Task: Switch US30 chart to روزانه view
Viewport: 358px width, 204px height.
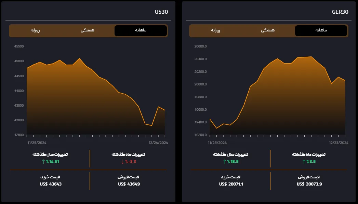Action: coord(36,31)
